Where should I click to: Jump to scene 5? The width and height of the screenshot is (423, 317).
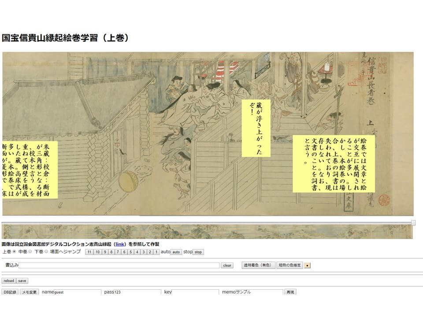(130, 252)
